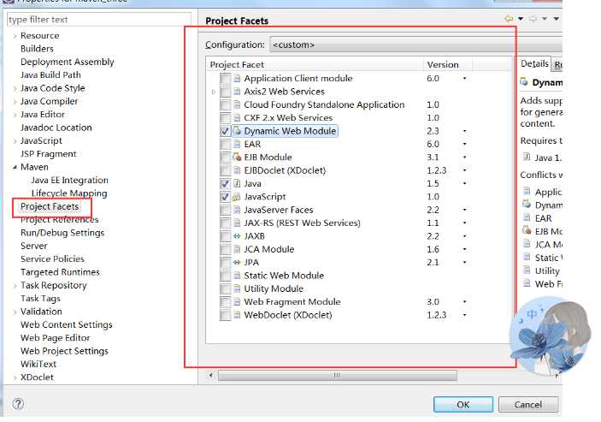Select the Lifecycle Mapping tree item

pyautogui.click(x=69, y=193)
